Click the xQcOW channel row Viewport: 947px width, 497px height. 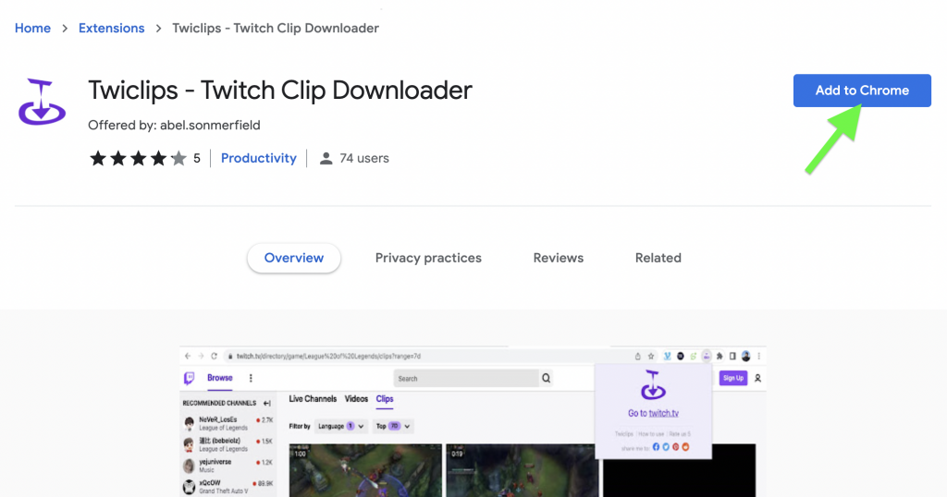click(228, 487)
